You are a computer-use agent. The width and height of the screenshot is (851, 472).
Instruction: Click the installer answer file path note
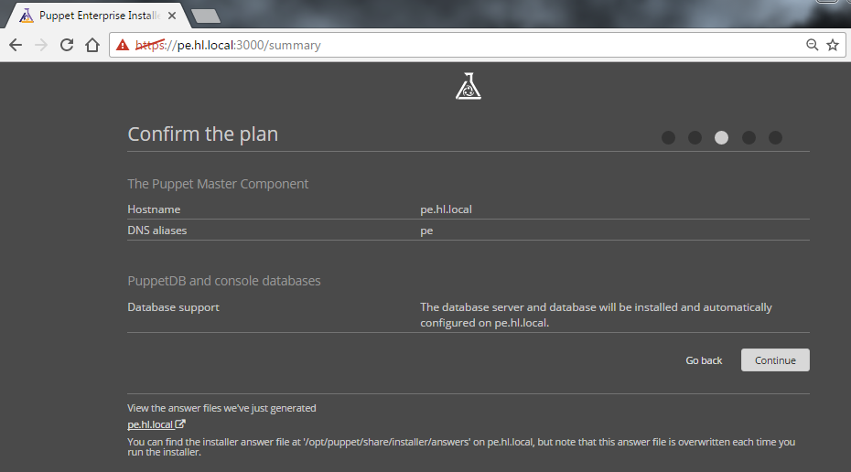[x=461, y=446]
